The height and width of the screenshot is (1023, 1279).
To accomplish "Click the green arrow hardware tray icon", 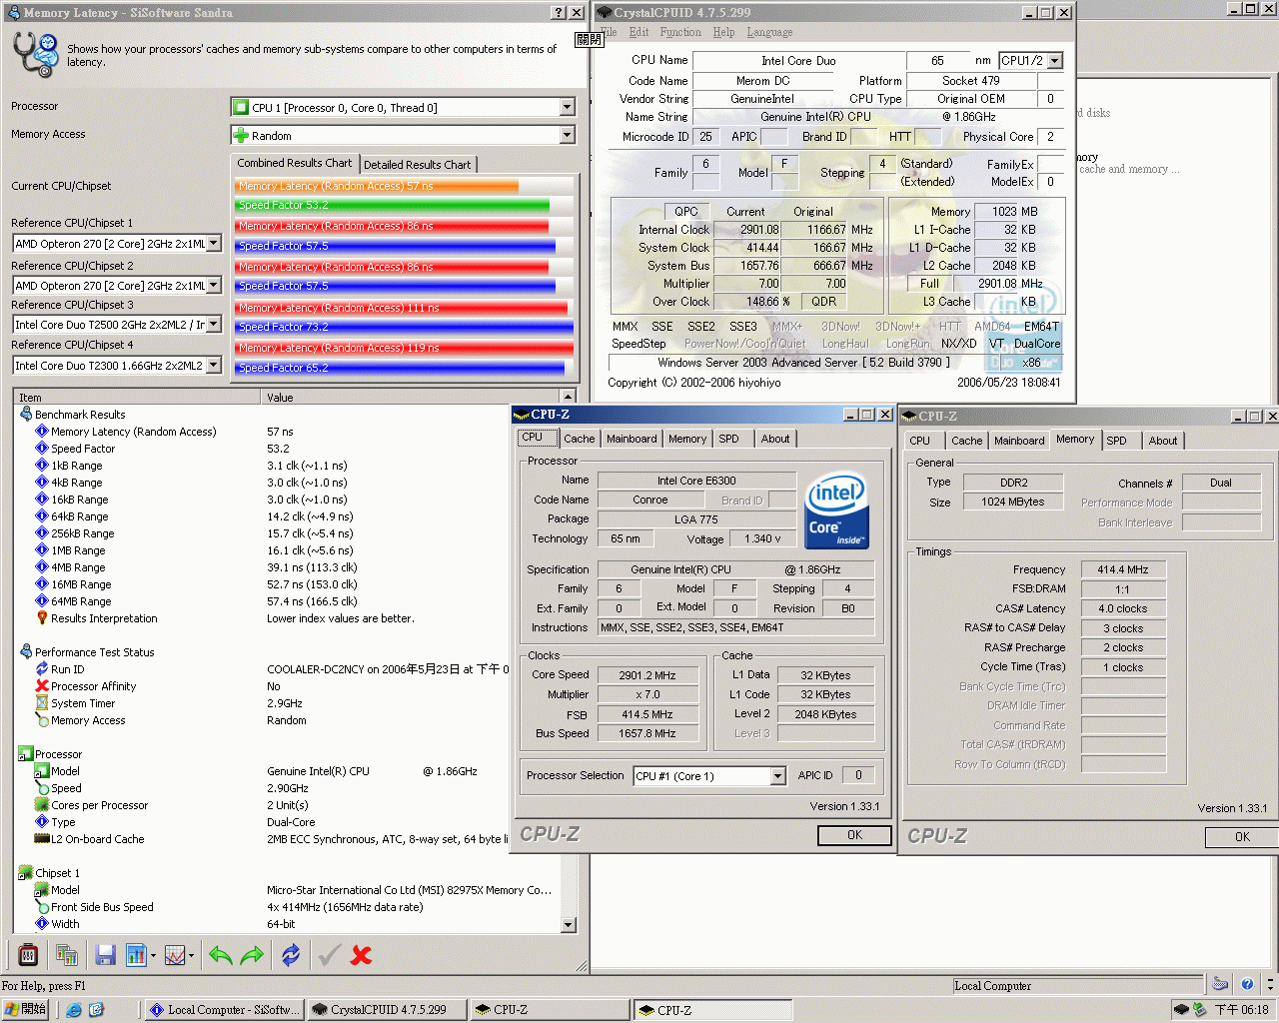I will [1199, 1010].
